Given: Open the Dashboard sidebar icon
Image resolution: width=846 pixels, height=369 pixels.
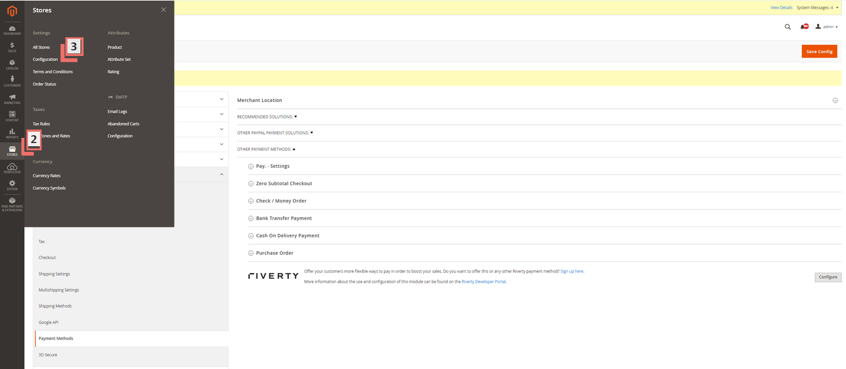Looking at the screenshot, I should coord(12,30).
